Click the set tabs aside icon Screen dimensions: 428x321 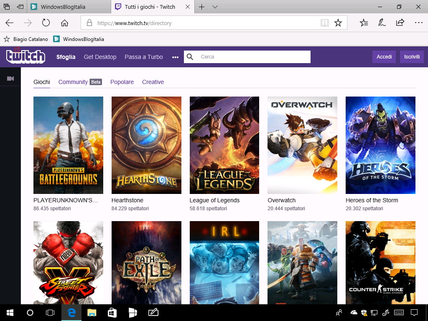(x=20, y=7)
